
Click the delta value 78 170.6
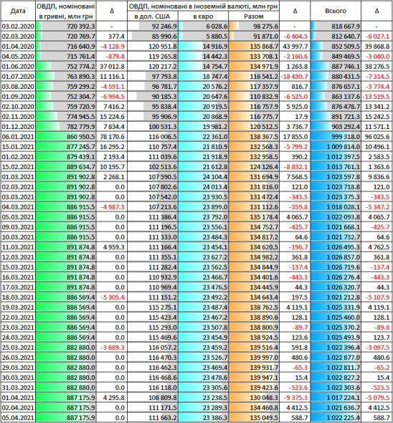coord(112,137)
